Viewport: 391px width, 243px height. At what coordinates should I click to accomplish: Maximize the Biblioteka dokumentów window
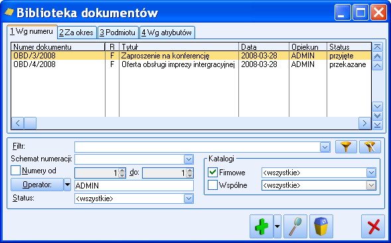(x=360, y=12)
